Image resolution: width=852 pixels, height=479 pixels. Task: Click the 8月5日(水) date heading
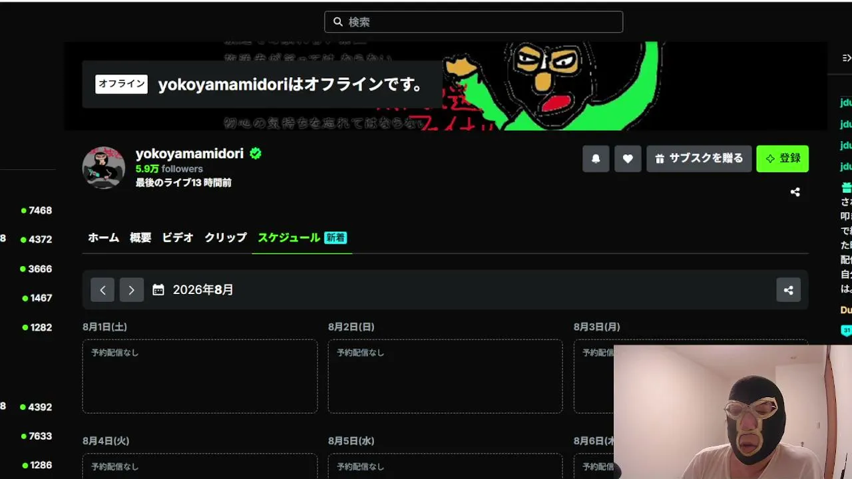click(x=351, y=441)
